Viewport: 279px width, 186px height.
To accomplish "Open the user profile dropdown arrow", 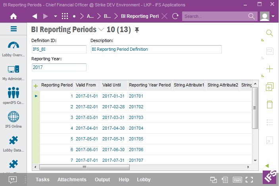I will 273,16.
